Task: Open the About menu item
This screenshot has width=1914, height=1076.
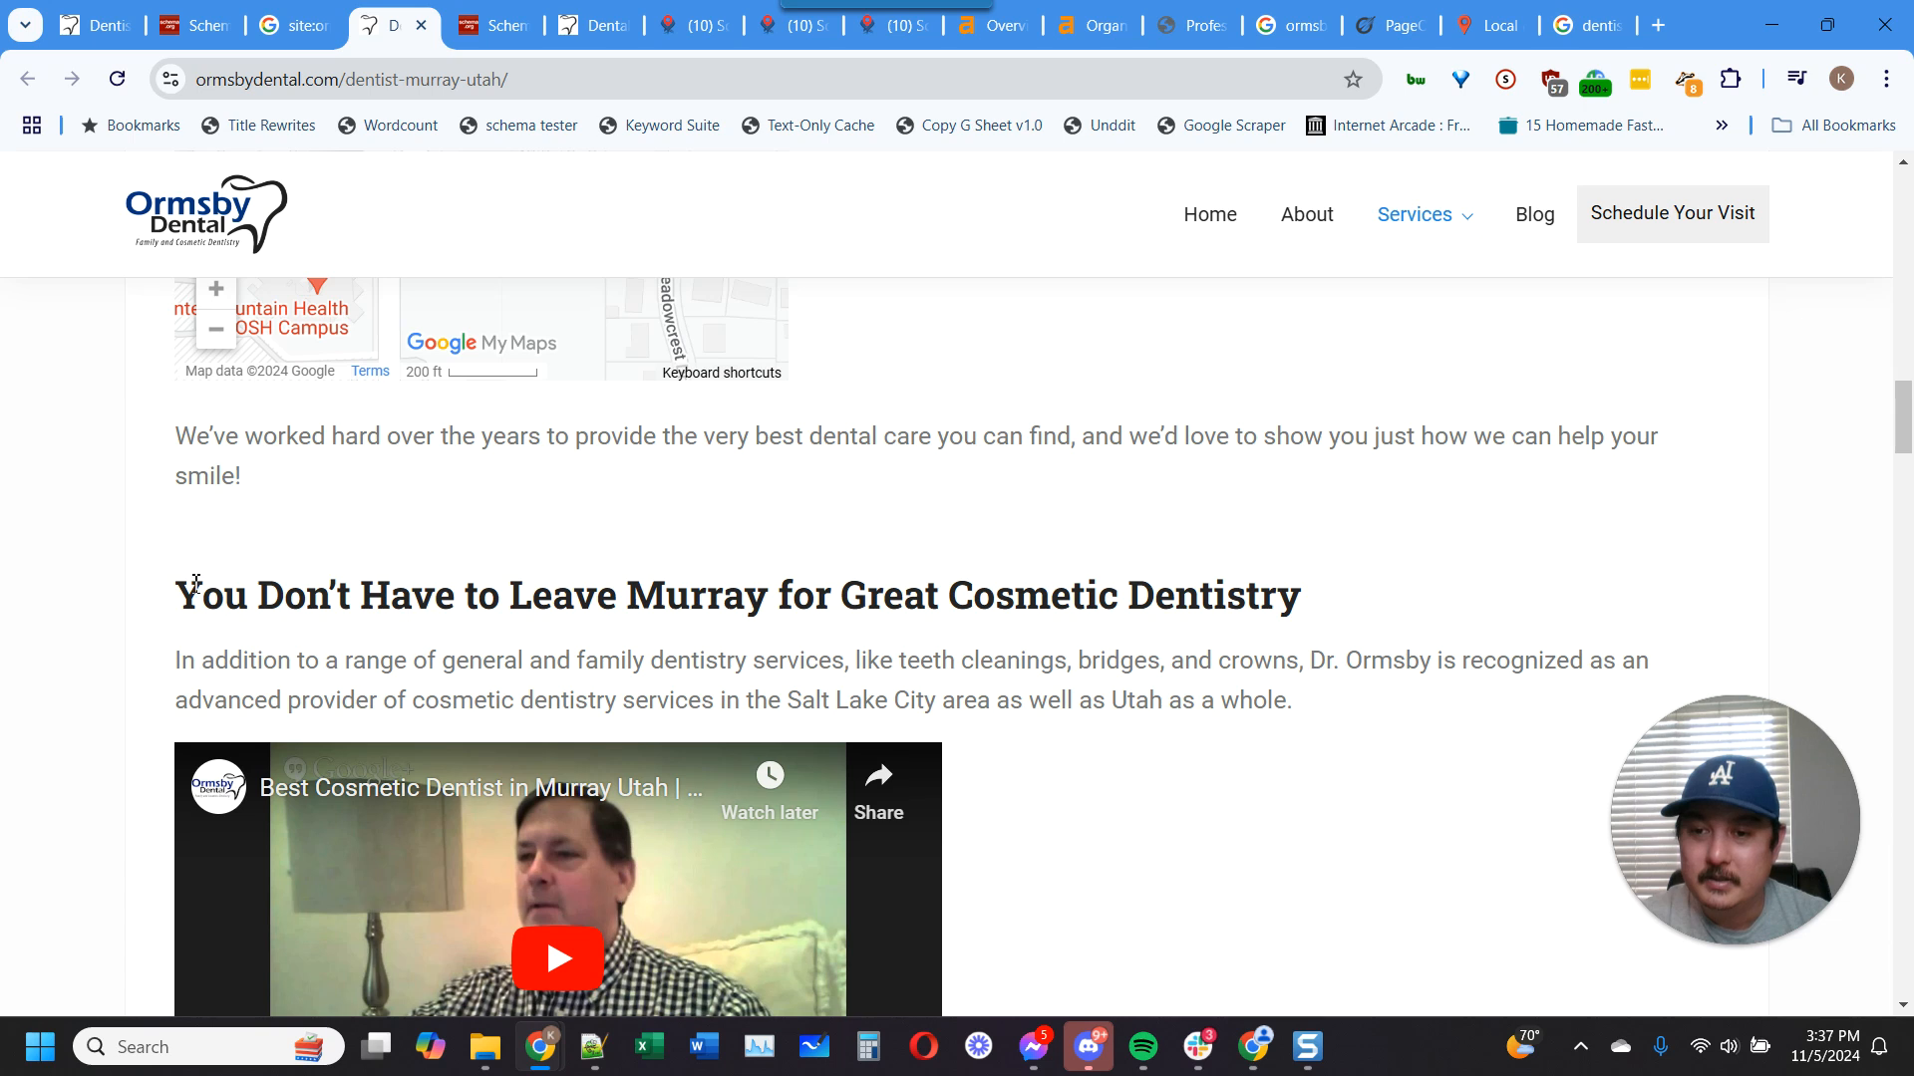Action: coord(1307,214)
